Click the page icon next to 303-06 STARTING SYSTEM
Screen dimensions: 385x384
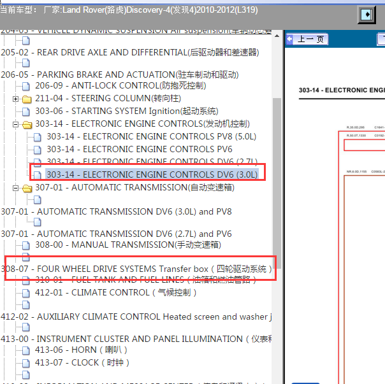(x=25, y=111)
